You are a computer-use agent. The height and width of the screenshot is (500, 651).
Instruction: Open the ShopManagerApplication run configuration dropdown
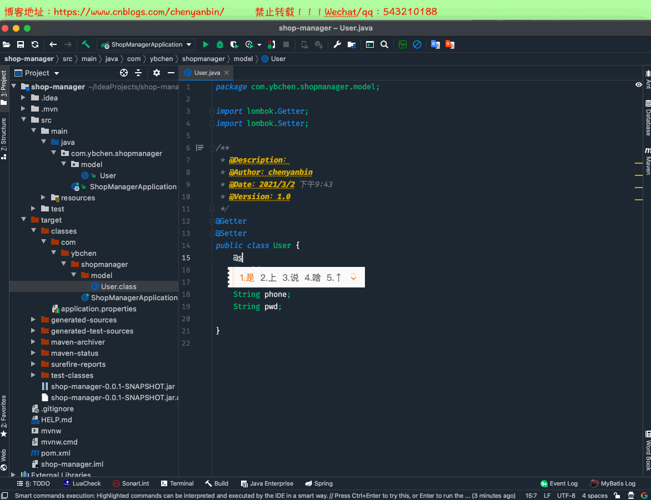(x=146, y=44)
